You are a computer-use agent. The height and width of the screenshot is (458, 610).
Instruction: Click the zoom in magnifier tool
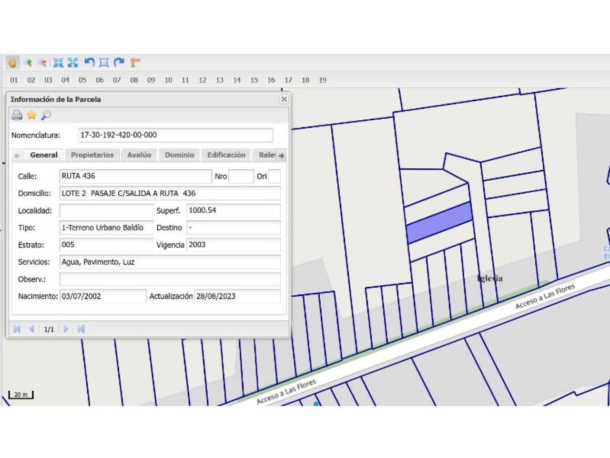coord(28,62)
